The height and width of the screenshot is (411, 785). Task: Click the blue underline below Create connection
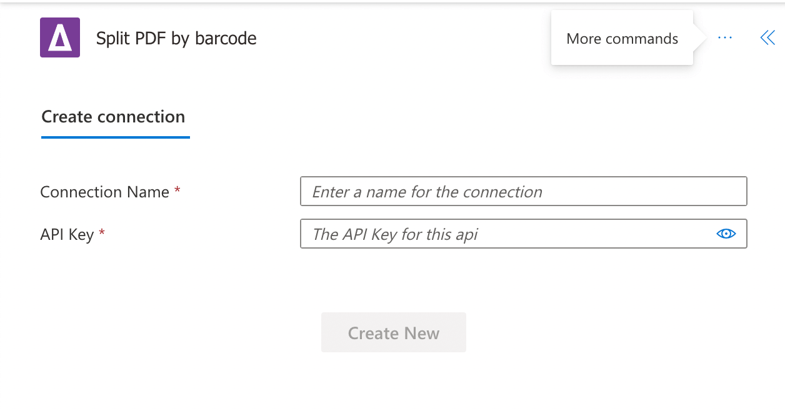click(x=116, y=137)
